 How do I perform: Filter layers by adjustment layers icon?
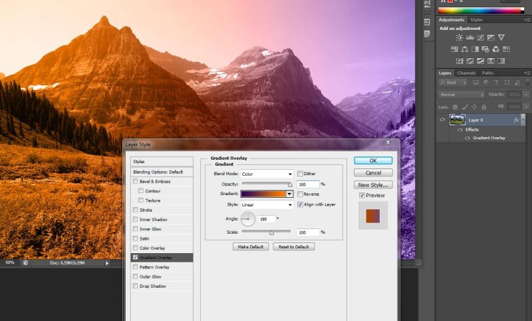point(486,83)
